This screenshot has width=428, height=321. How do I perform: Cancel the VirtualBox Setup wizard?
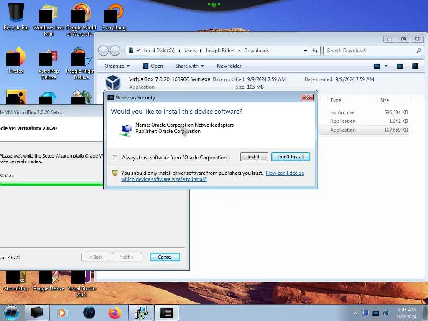165,257
